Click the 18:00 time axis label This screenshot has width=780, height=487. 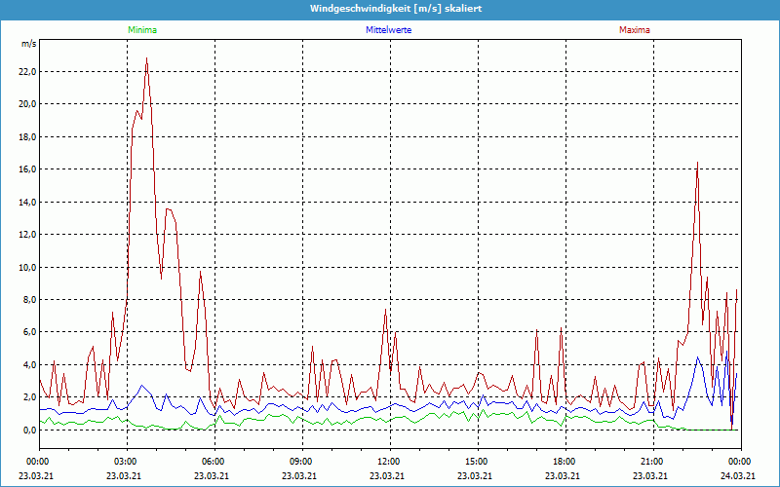pos(564,461)
